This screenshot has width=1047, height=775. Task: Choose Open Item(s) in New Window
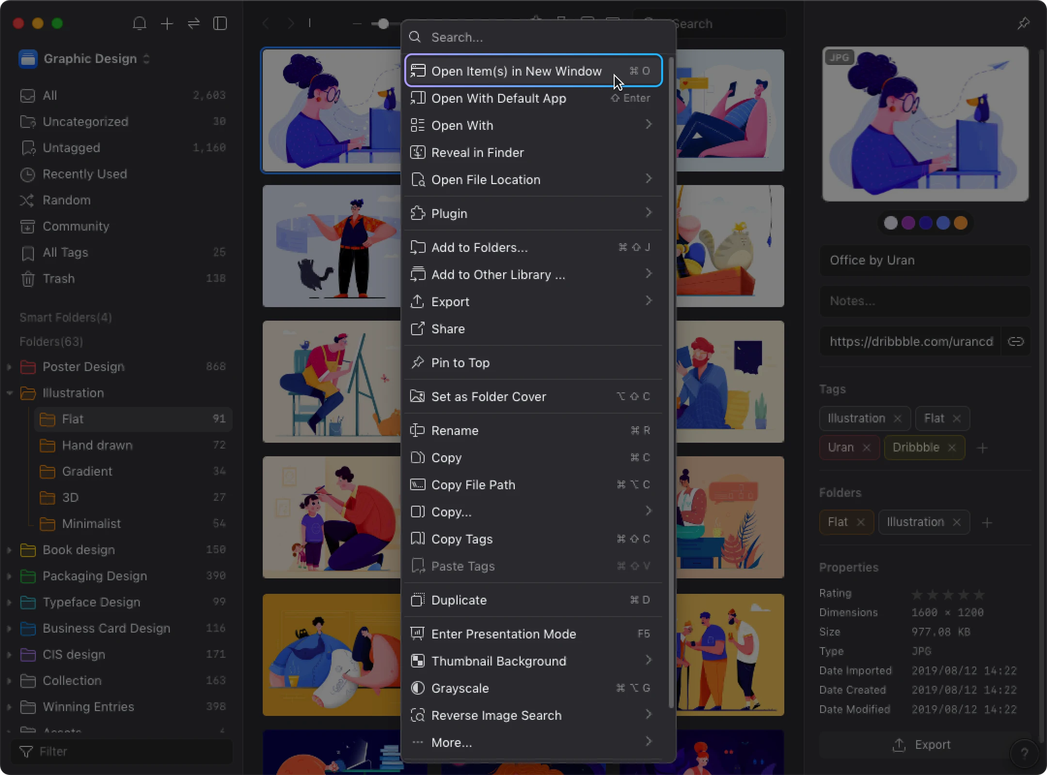(x=534, y=71)
